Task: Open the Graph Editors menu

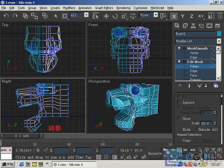Action: point(104,8)
